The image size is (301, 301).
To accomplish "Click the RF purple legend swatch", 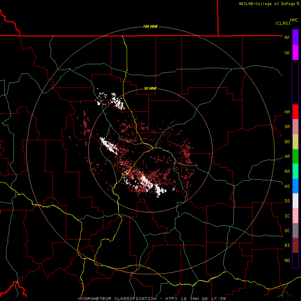I will [295, 37].
